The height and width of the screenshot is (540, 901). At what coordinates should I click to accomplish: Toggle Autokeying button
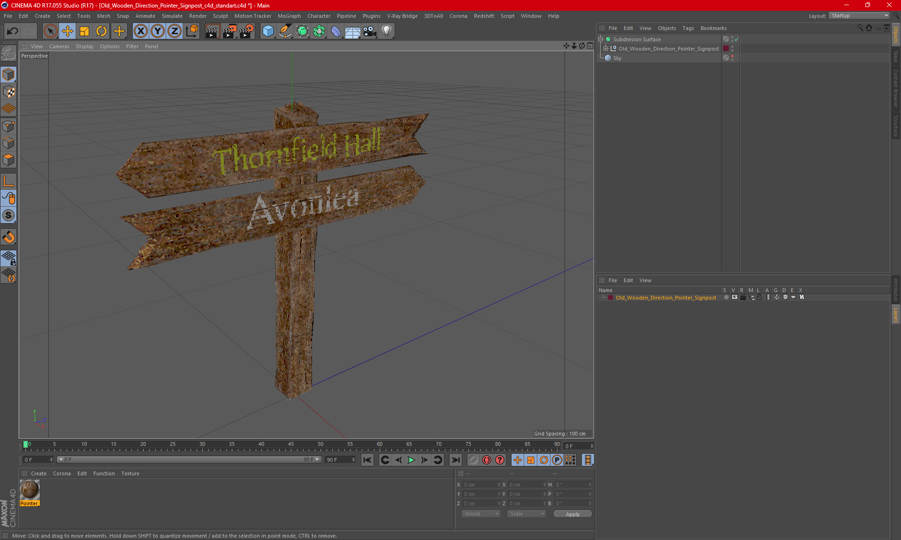click(x=487, y=460)
